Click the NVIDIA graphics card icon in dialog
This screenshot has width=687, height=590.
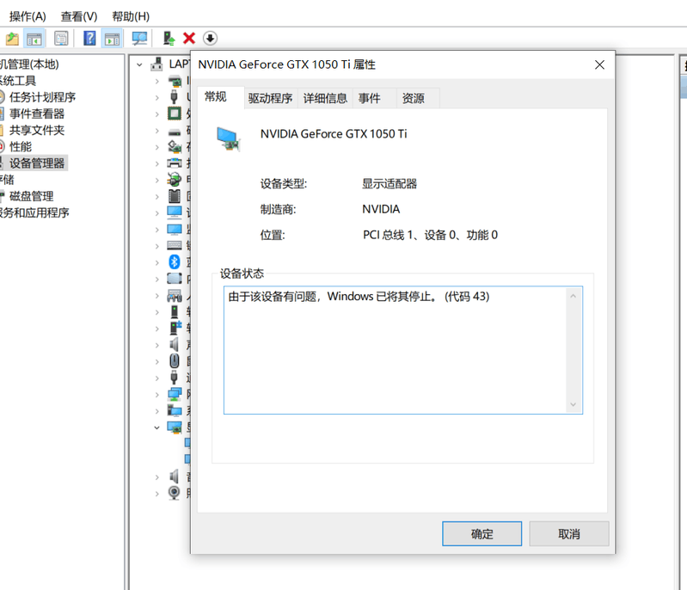click(228, 138)
